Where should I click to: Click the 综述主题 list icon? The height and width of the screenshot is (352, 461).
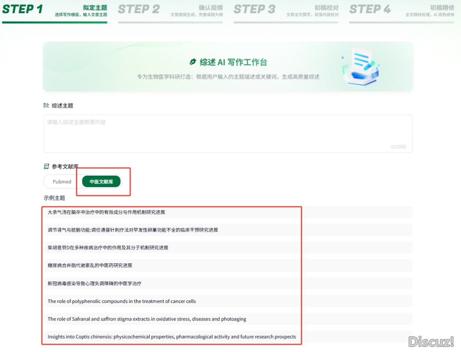click(x=46, y=105)
